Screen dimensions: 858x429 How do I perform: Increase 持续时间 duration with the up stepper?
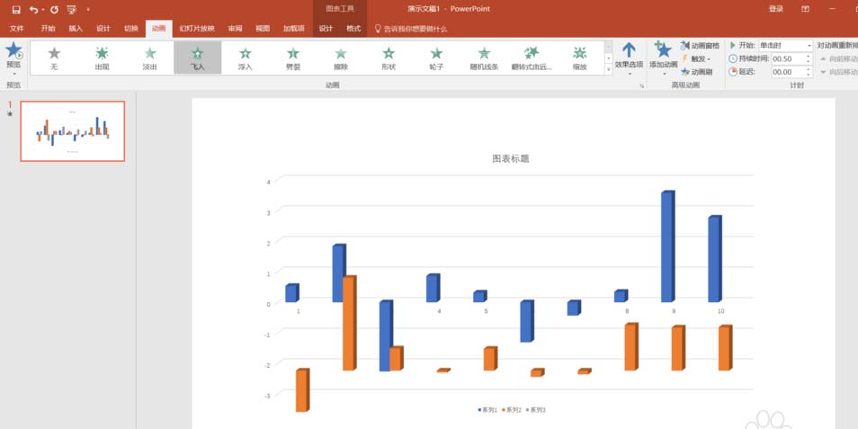pyautogui.click(x=809, y=56)
